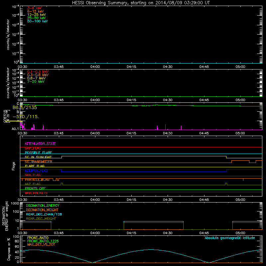Pick the cyan 50-100 keV legend label
Screen dimensions: 266x266
coord(38,21)
